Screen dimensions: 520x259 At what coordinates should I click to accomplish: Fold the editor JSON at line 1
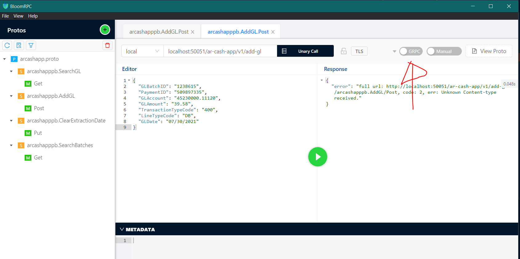pyautogui.click(x=129, y=80)
